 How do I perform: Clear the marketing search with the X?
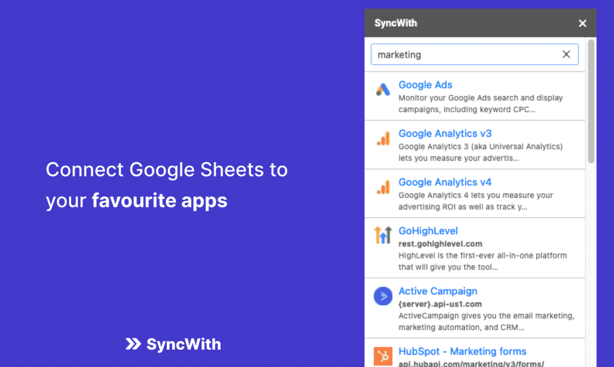click(x=566, y=54)
